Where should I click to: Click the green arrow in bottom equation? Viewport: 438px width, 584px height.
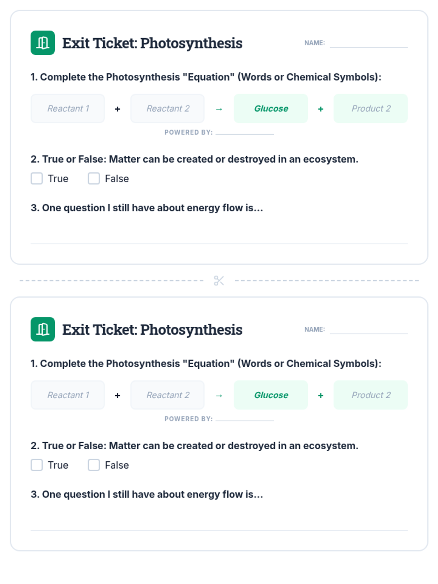[219, 396]
